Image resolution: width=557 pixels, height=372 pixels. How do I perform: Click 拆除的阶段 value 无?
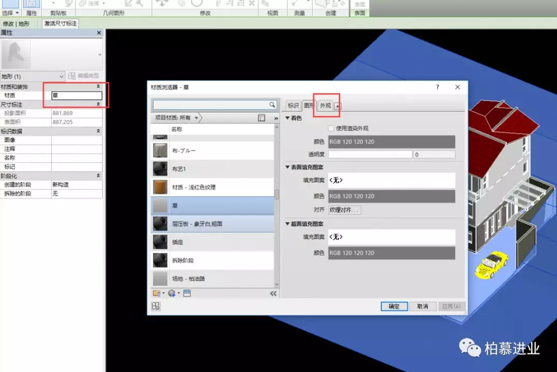click(x=77, y=194)
